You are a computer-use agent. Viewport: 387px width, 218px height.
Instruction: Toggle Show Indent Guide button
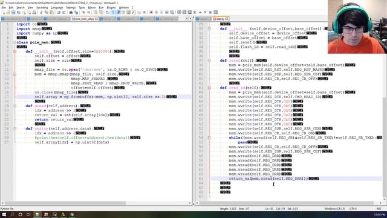(x=119, y=12)
